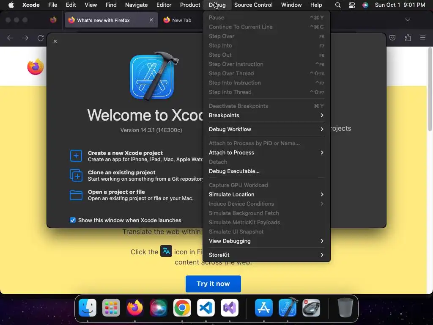Open the Find menu

[111, 5]
